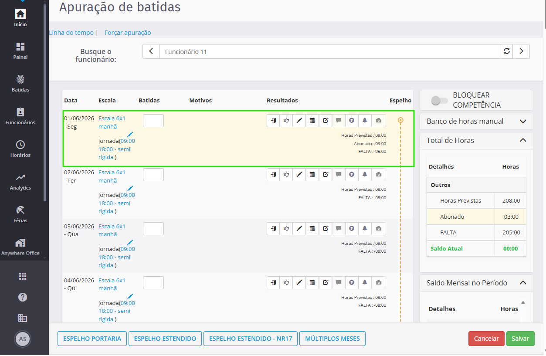This screenshot has width=546, height=356.
Task: Edit jornada pencil icon for 02/06/2026
Action: pyautogui.click(x=130, y=189)
